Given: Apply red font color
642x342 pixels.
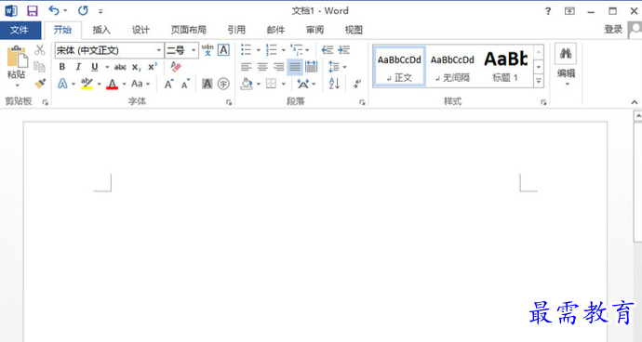Looking at the screenshot, I should pyautogui.click(x=113, y=84).
